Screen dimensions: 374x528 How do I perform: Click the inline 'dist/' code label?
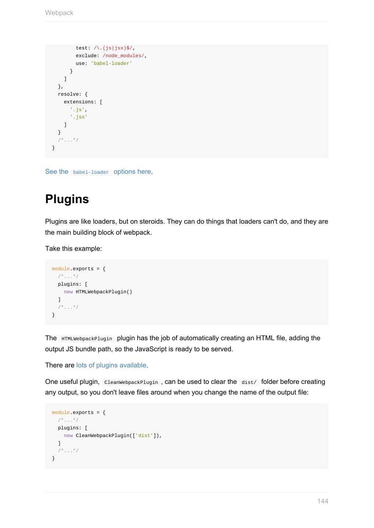[249, 382]
